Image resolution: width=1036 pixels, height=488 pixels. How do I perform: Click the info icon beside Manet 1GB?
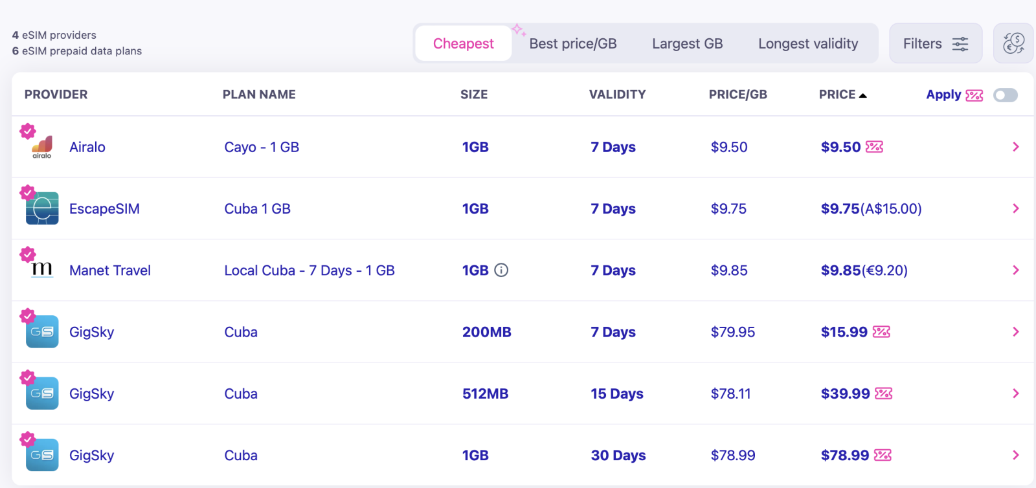(501, 270)
